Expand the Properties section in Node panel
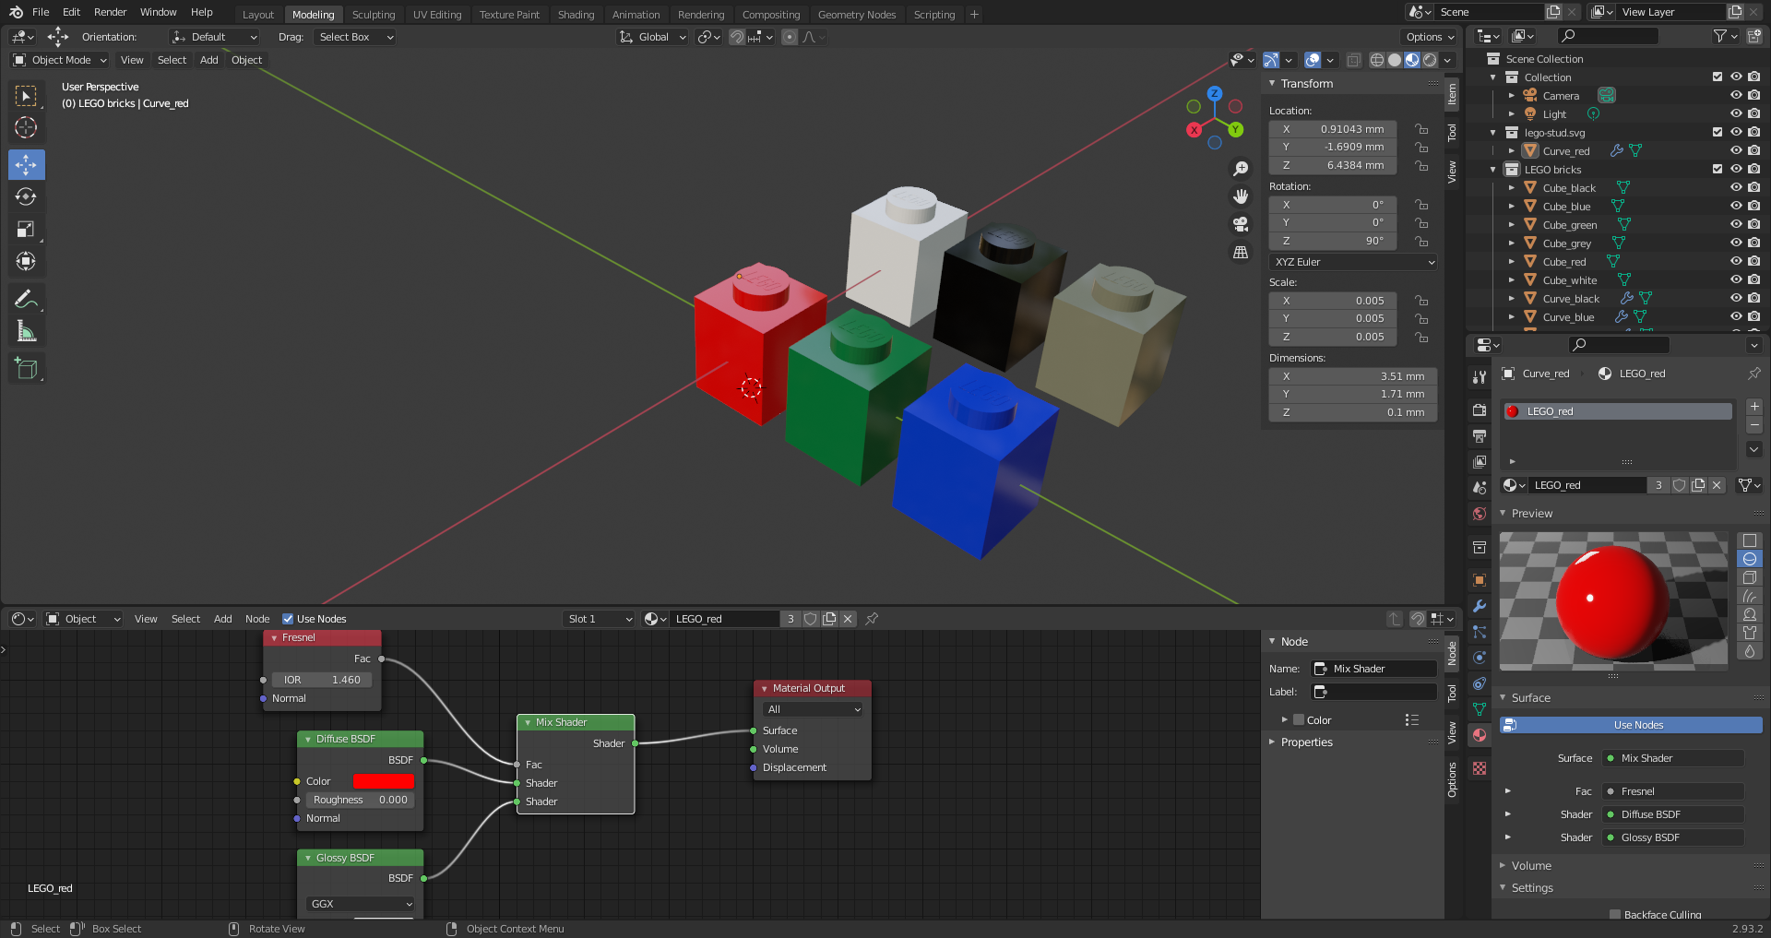The height and width of the screenshot is (938, 1771). point(1306,742)
